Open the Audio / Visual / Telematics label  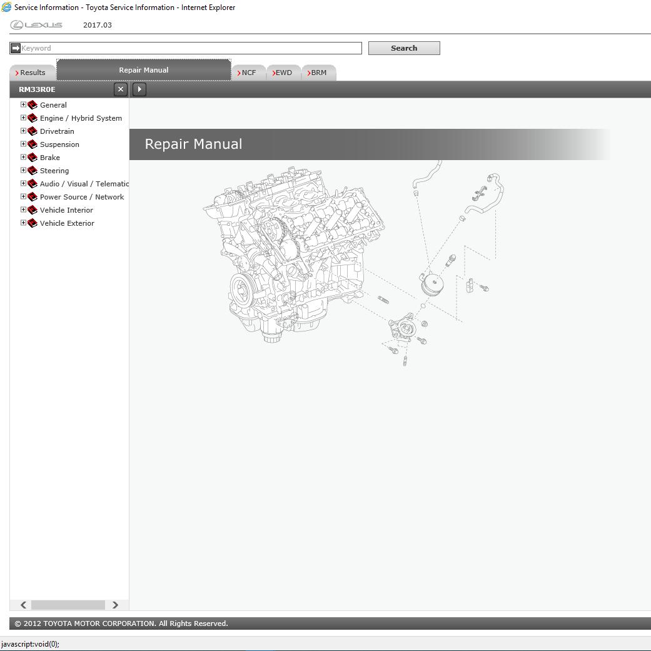point(84,184)
